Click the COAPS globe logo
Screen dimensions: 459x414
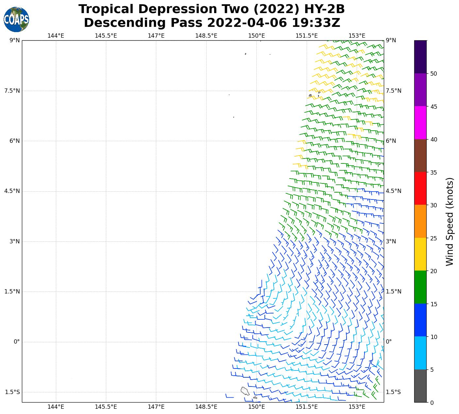coord(16,19)
